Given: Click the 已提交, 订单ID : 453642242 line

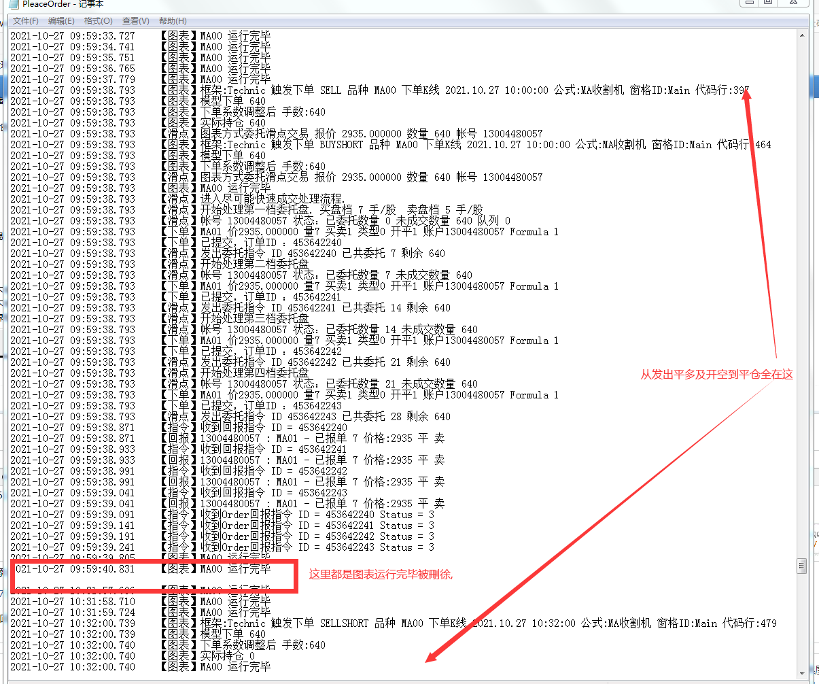Looking at the screenshot, I should 176,351.
